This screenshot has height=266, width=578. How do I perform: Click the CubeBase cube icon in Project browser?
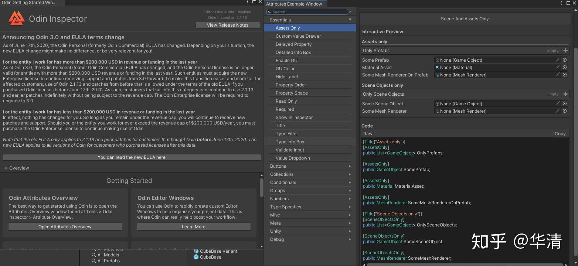196,257
